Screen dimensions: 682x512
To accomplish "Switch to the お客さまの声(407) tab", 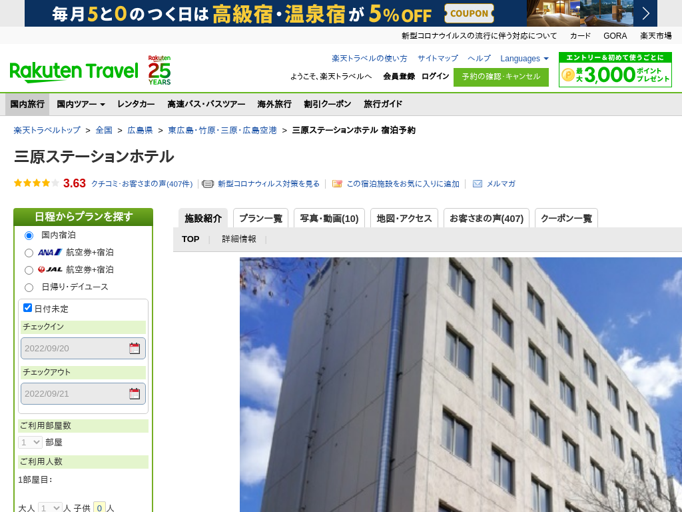I will click(x=486, y=218).
